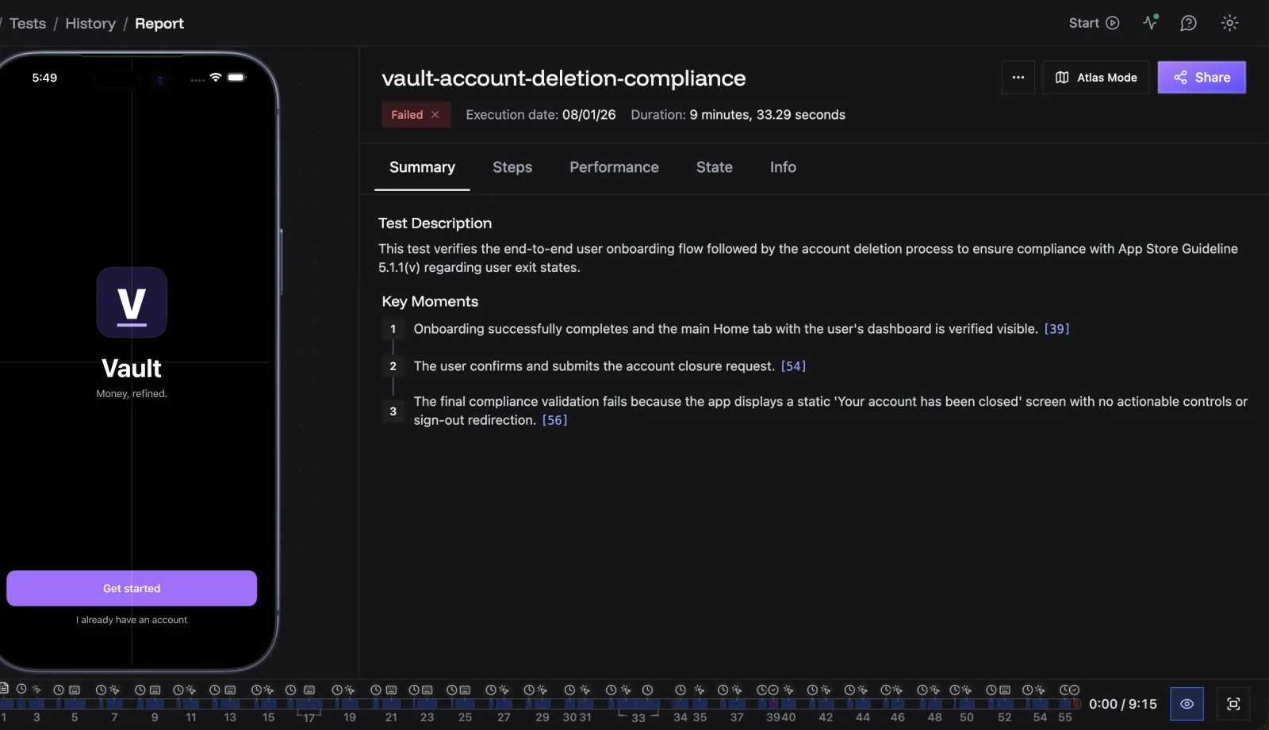
Task: Tap the Vault app logo in preview
Action: (132, 303)
